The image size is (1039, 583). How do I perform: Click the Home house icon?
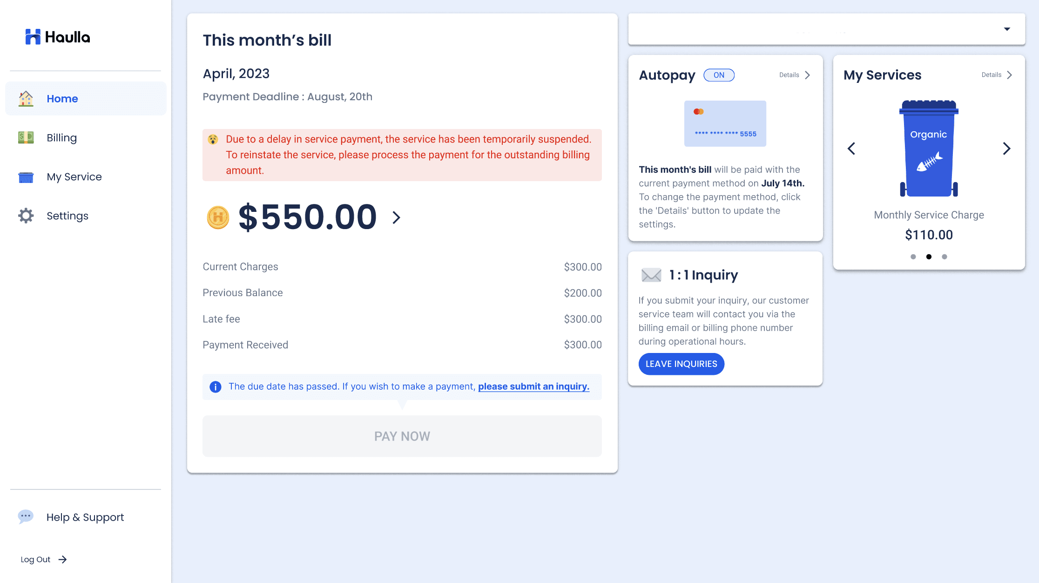click(26, 99)
